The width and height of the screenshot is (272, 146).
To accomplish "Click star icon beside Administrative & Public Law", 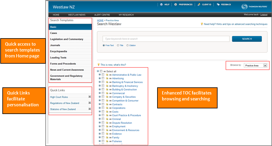I will 107,75.
